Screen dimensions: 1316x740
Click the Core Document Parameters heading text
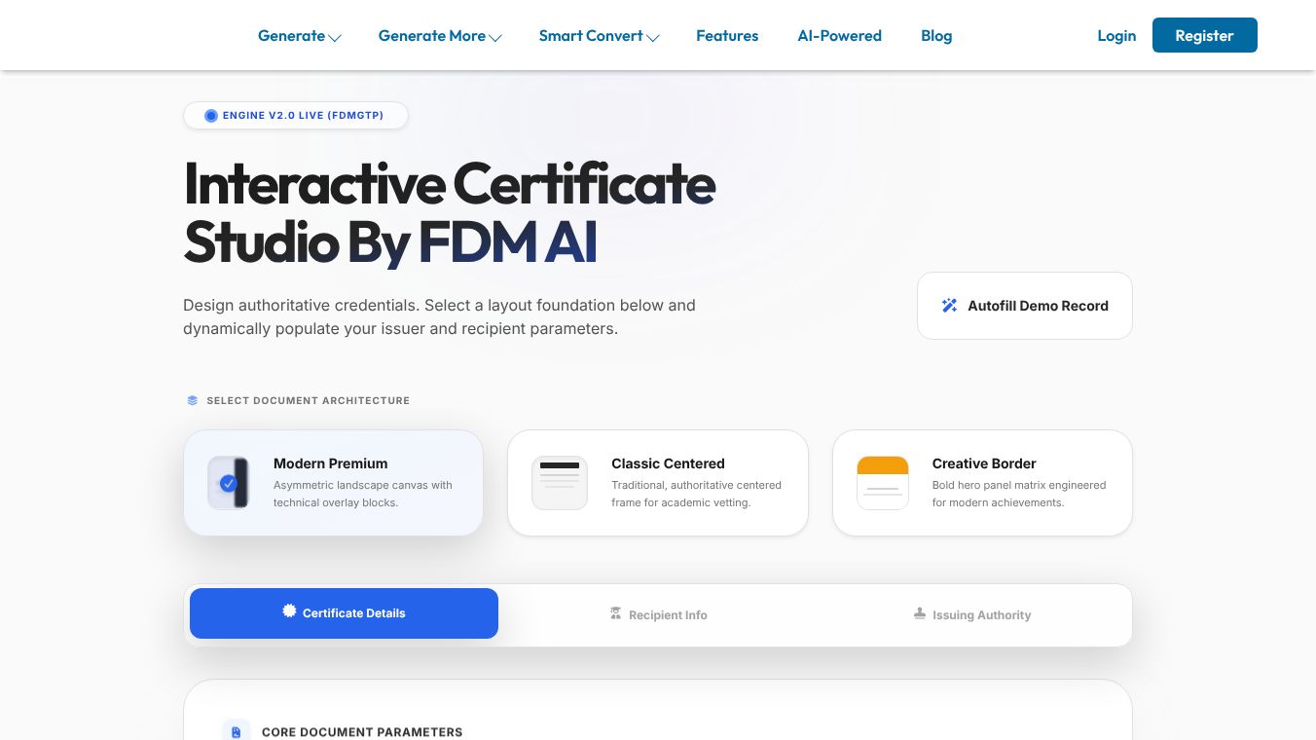pyautogui.click(x=362, y=732)
